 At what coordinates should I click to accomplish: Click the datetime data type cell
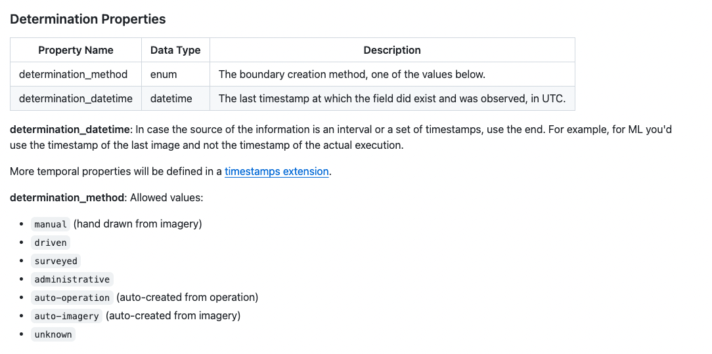pos(171,99)
